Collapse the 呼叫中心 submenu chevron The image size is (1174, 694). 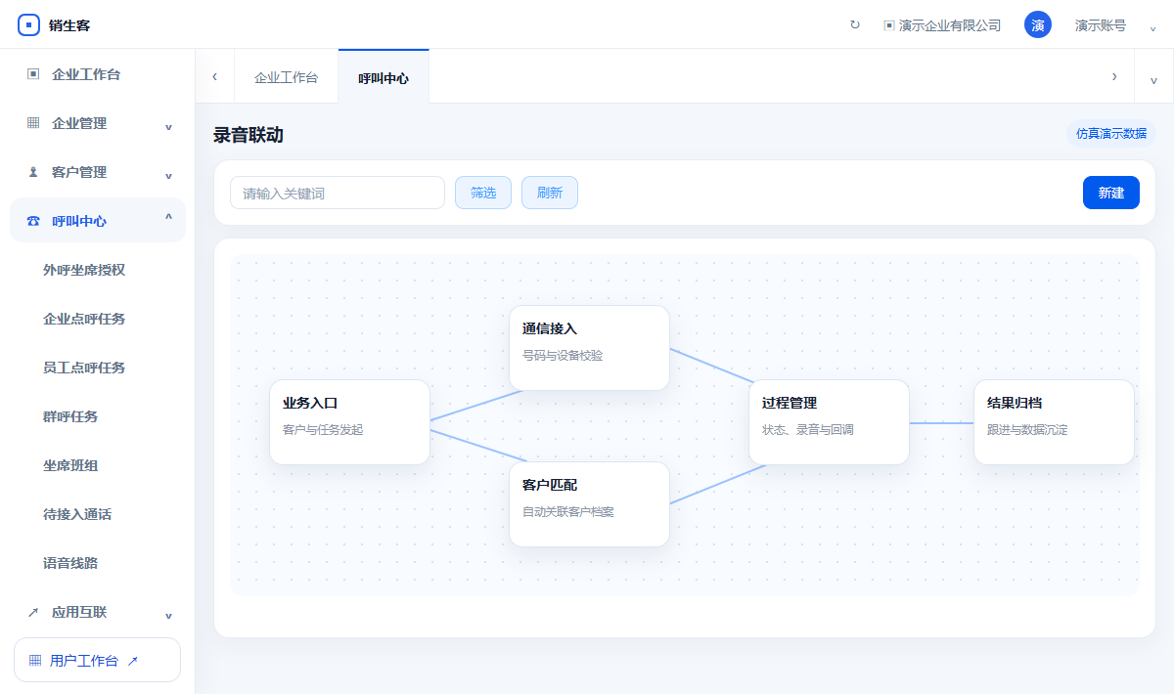point(168,219)
